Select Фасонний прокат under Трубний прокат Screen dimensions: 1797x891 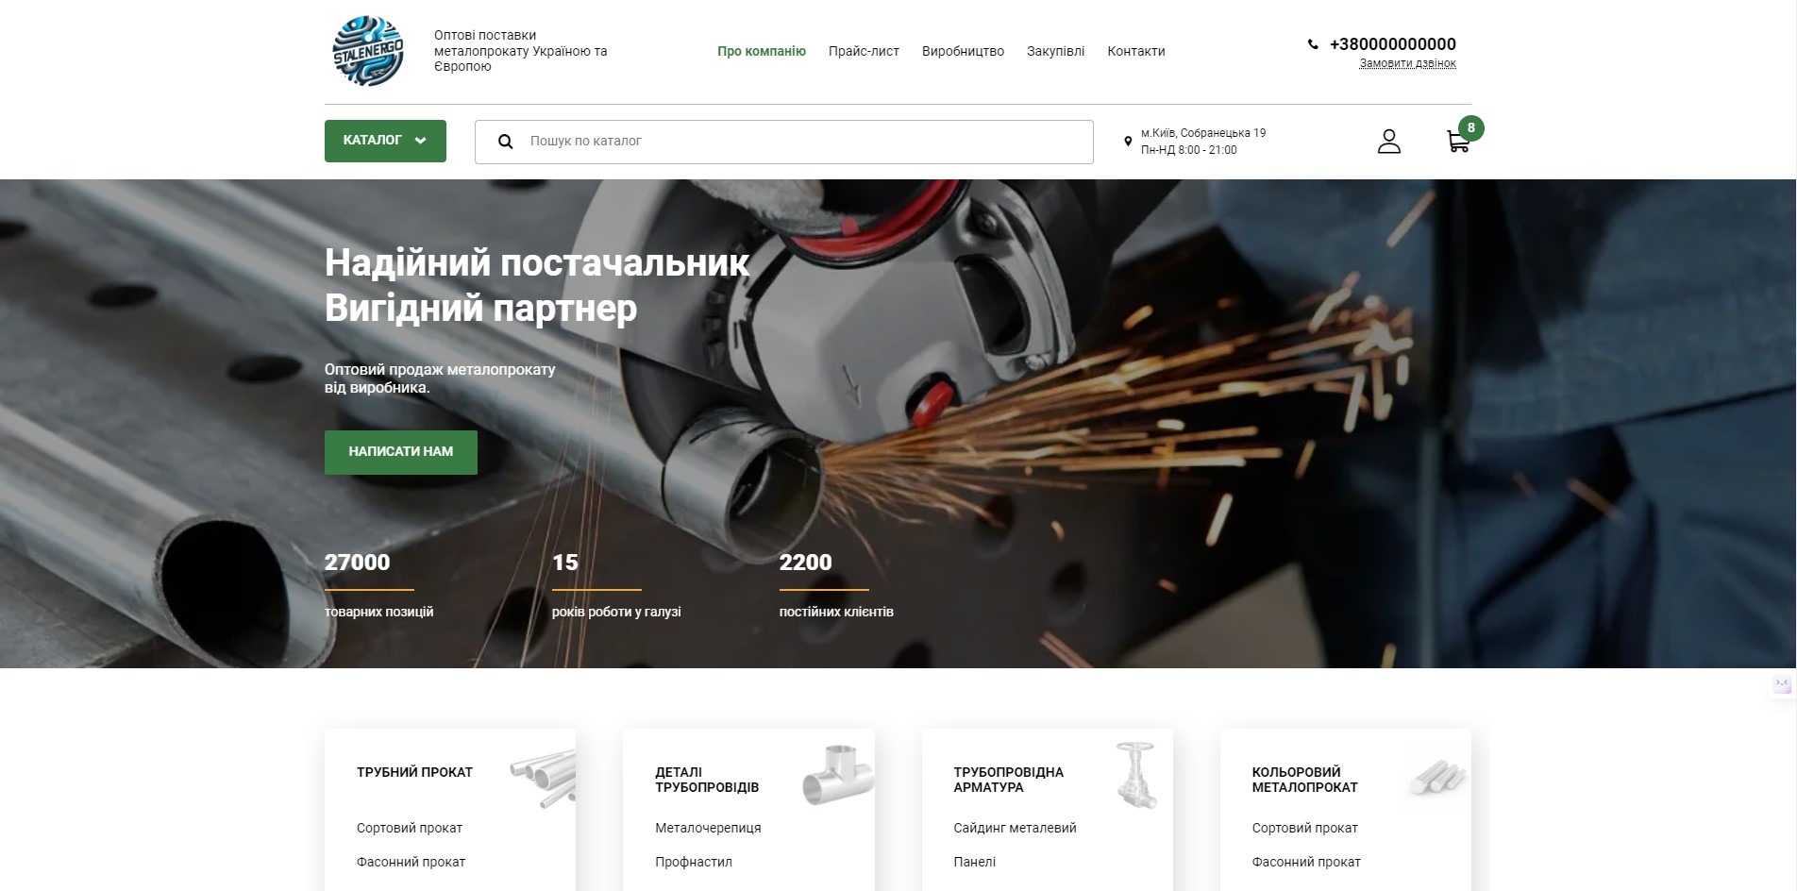point(411,862)
